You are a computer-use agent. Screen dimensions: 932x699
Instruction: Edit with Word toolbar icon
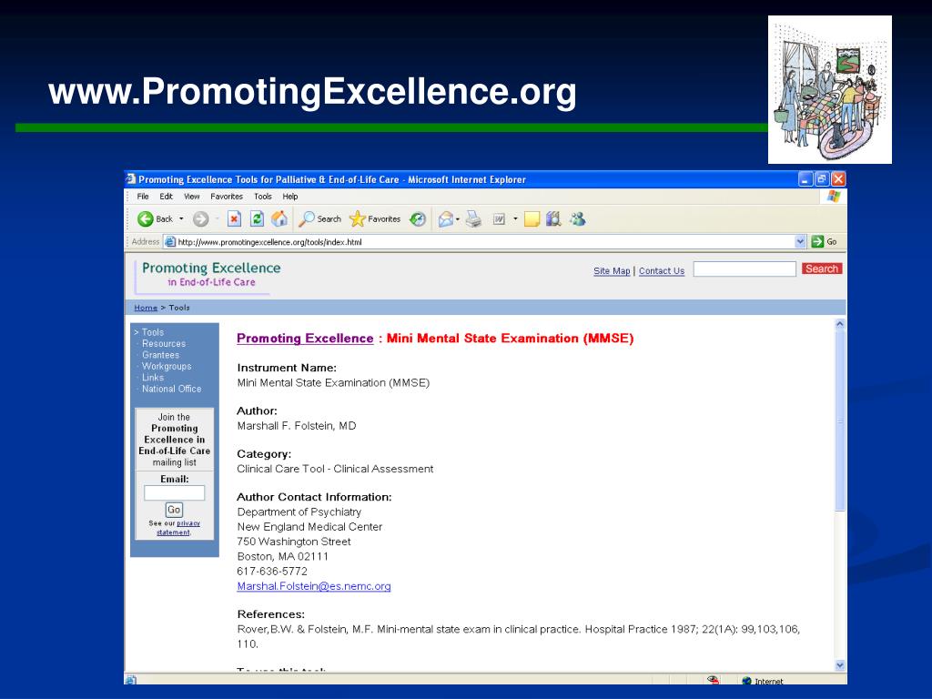(x=499, y=219)
